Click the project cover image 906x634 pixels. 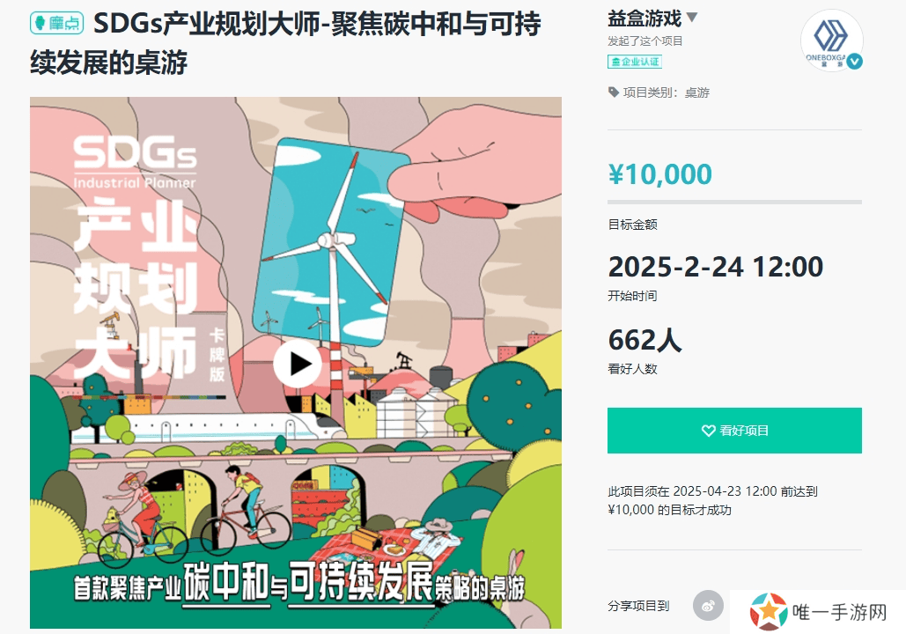(296, 363)
